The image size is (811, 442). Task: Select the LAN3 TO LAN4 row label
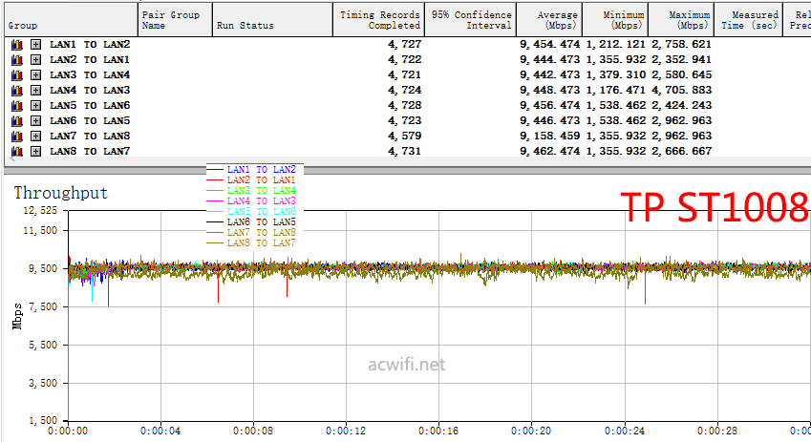coord(90,75)
